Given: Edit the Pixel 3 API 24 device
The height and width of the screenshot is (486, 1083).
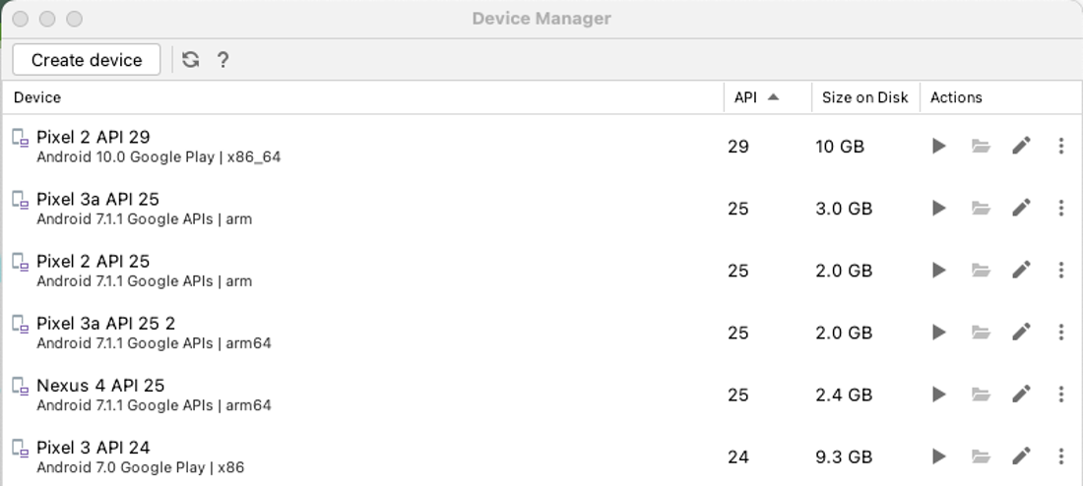Looking at the screenshot, I should tap(1022, 456).
